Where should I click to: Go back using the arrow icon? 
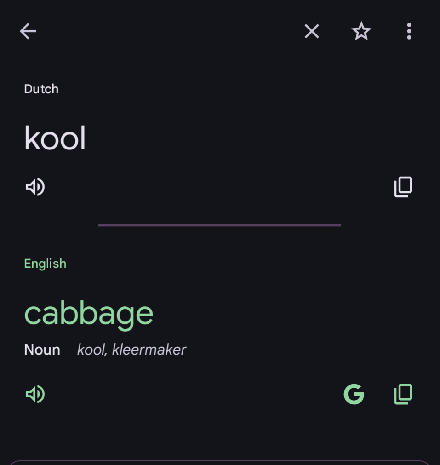click(28, 31)
